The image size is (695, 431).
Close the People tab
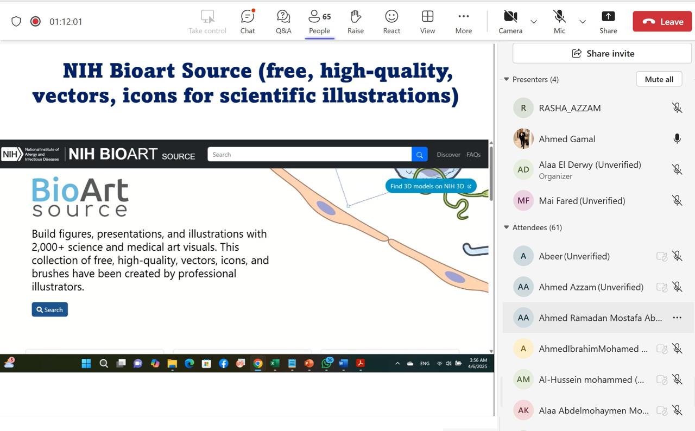point(319,22)
